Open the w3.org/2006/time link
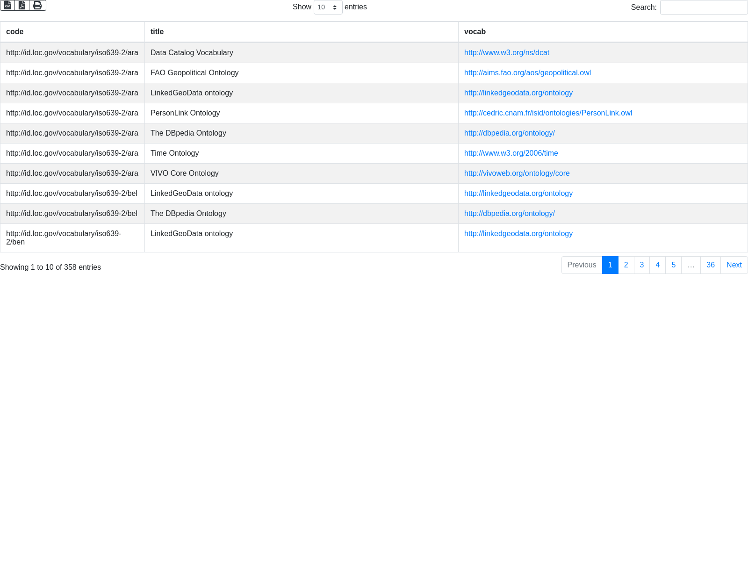 pyautogui.click(x=511, y=153)
